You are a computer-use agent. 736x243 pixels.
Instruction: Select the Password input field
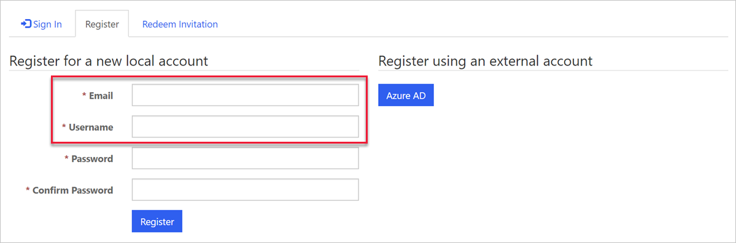(246, 158)
